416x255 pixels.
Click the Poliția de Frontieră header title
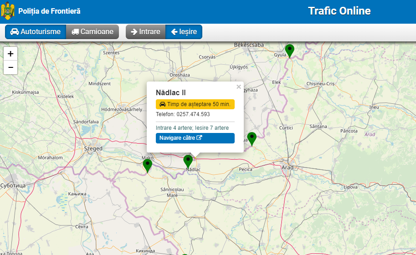pos(49,11)
